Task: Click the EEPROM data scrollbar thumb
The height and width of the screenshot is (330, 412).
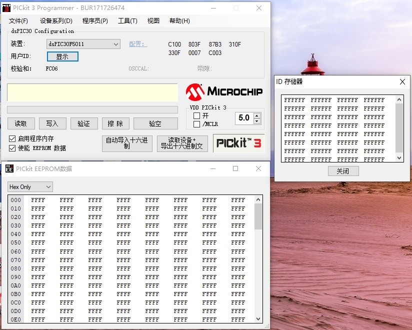Action: tap(258, 216)
